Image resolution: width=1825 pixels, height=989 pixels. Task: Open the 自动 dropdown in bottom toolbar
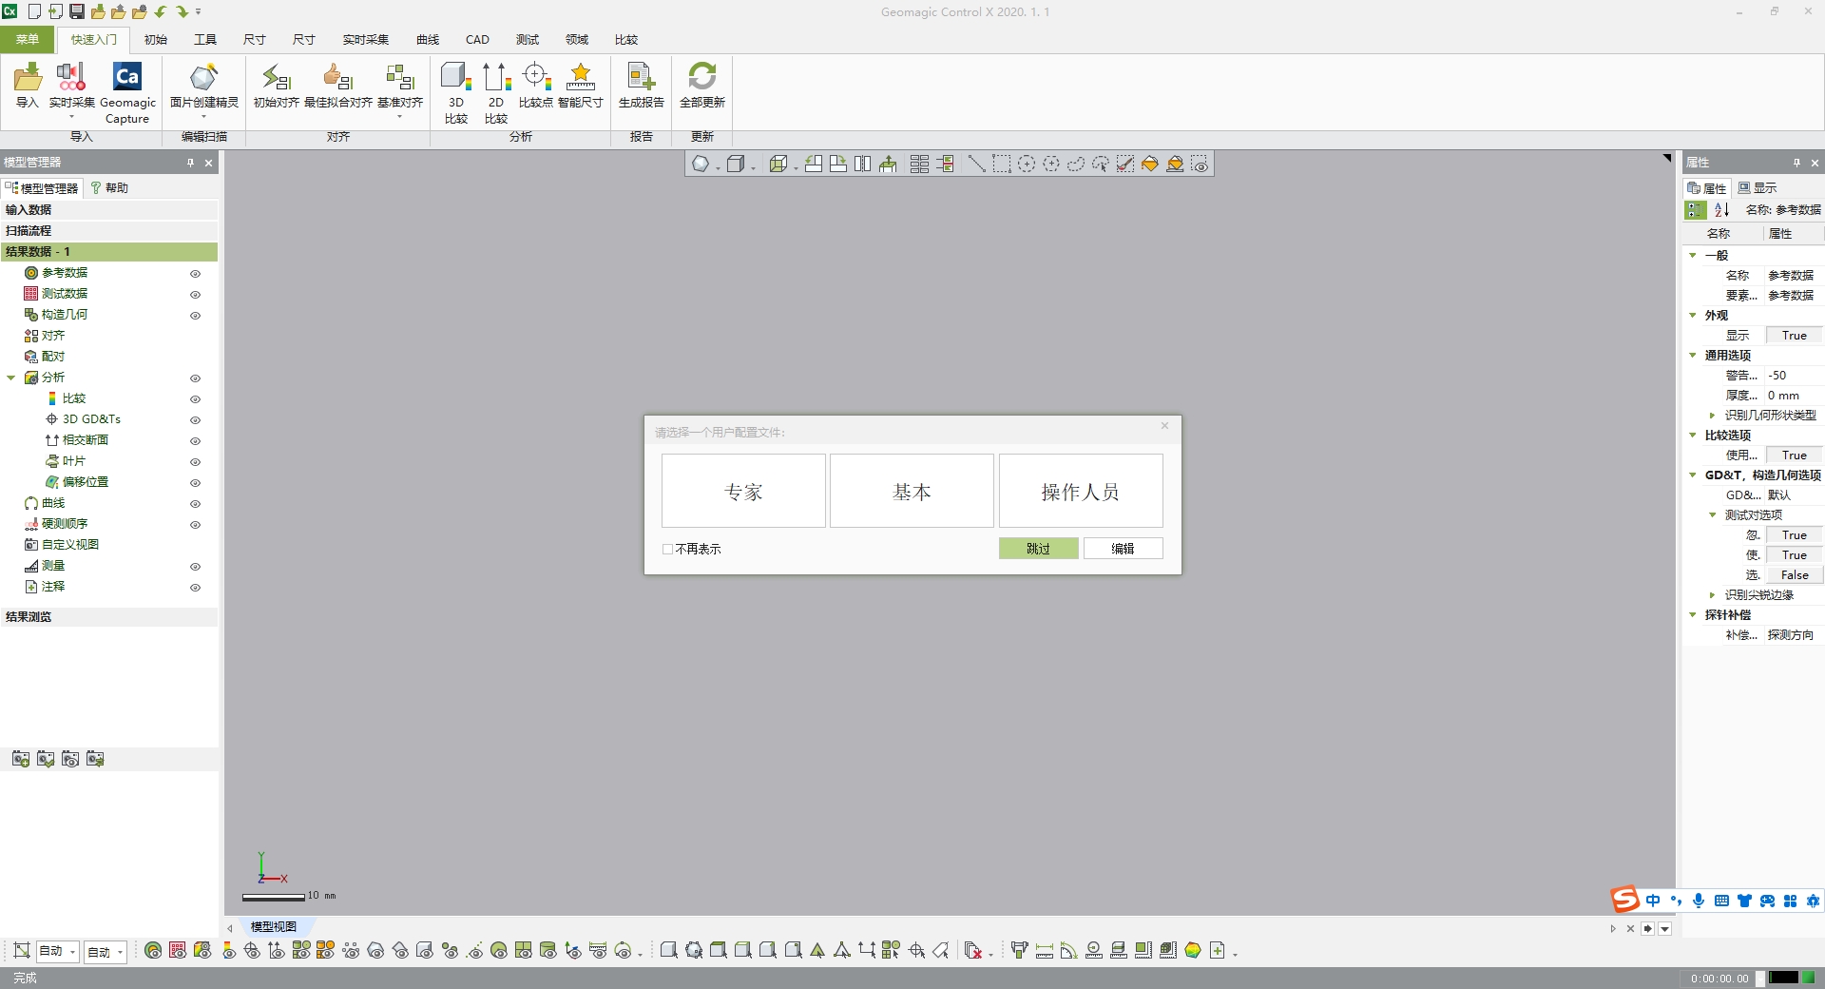70,952
